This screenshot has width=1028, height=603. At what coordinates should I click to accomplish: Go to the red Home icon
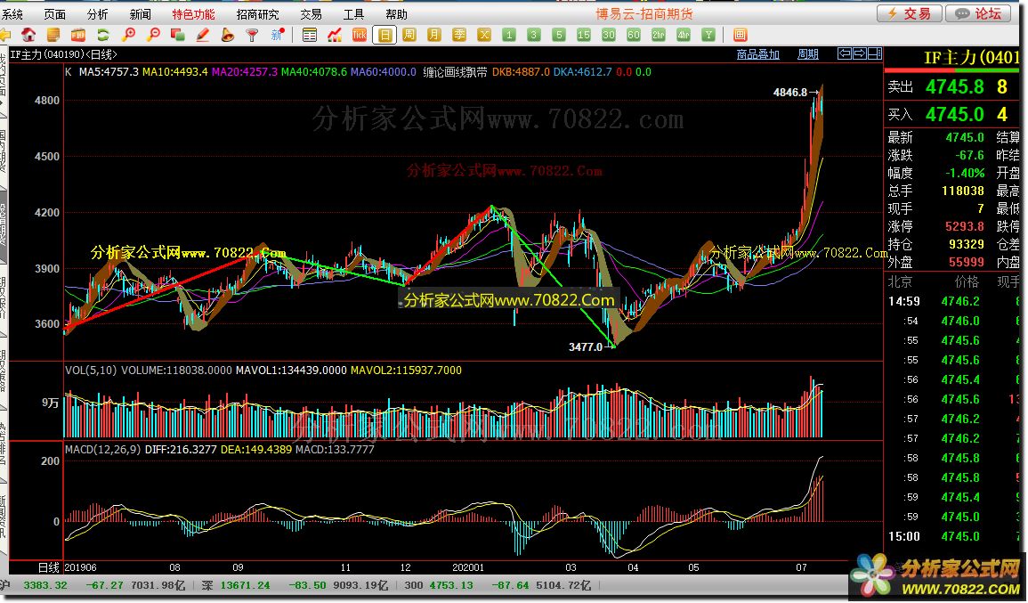(x=28, y=35)
